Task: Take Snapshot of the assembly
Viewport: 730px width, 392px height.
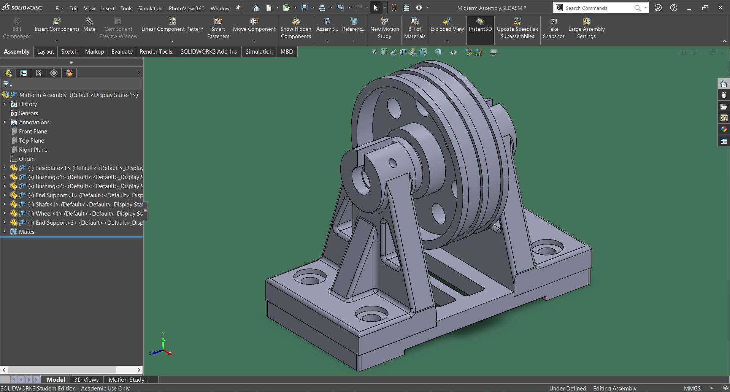Action: (553, 29)
